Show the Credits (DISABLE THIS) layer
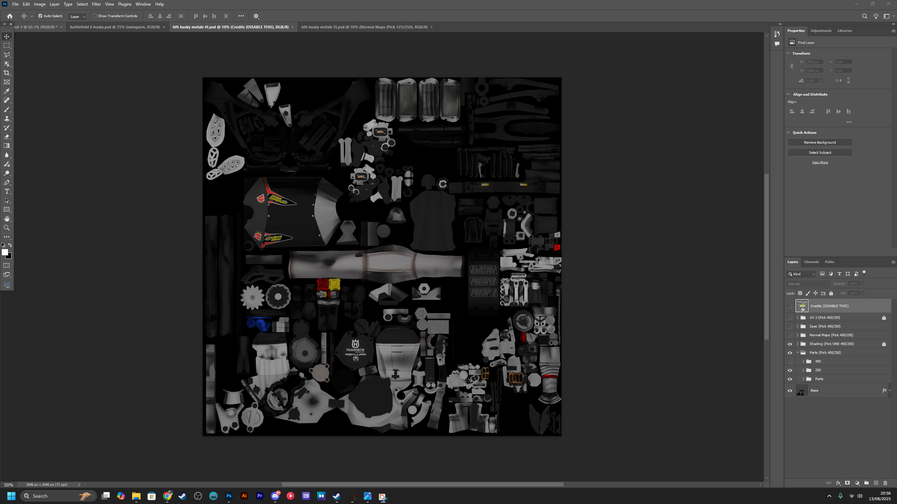 tap(790, 306)
